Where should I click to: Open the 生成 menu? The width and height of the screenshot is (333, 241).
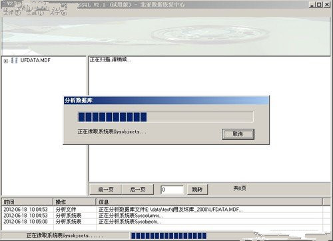[35, 13]
